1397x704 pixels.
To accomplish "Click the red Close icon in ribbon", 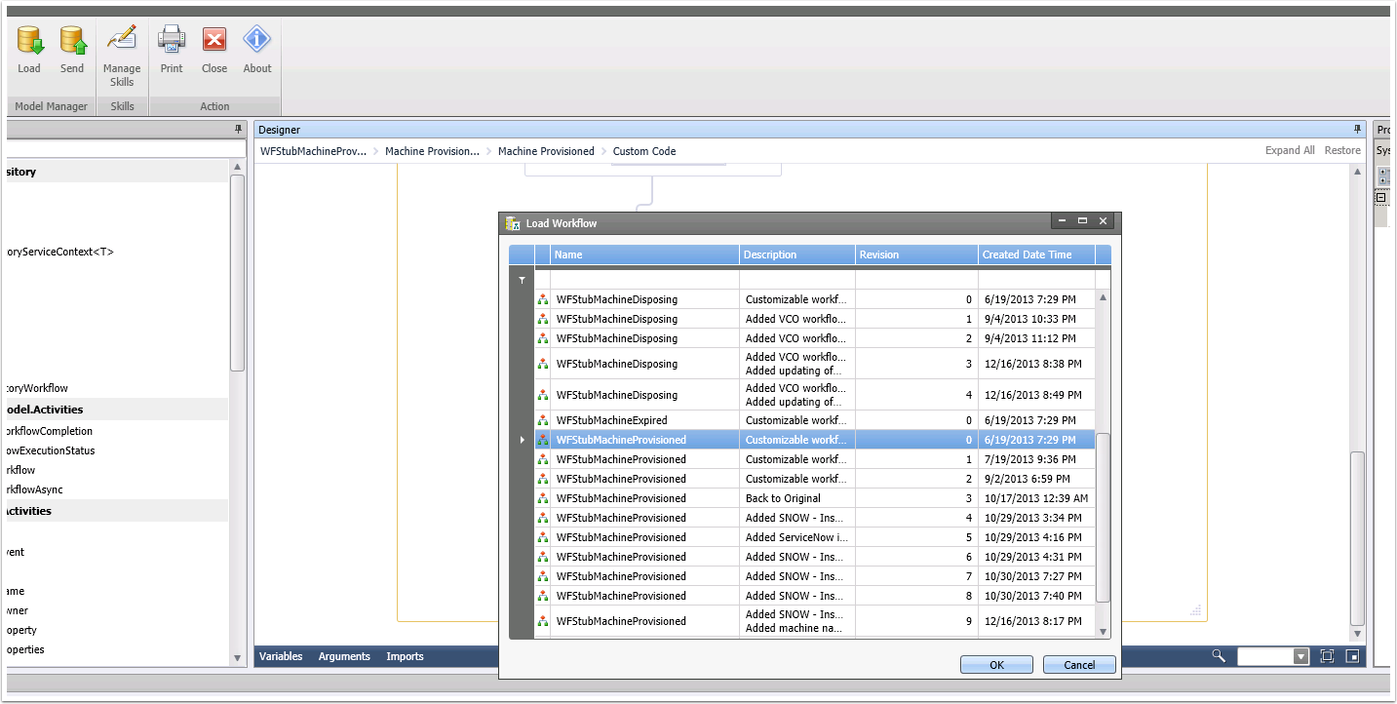I will click(x=214, y=39).
